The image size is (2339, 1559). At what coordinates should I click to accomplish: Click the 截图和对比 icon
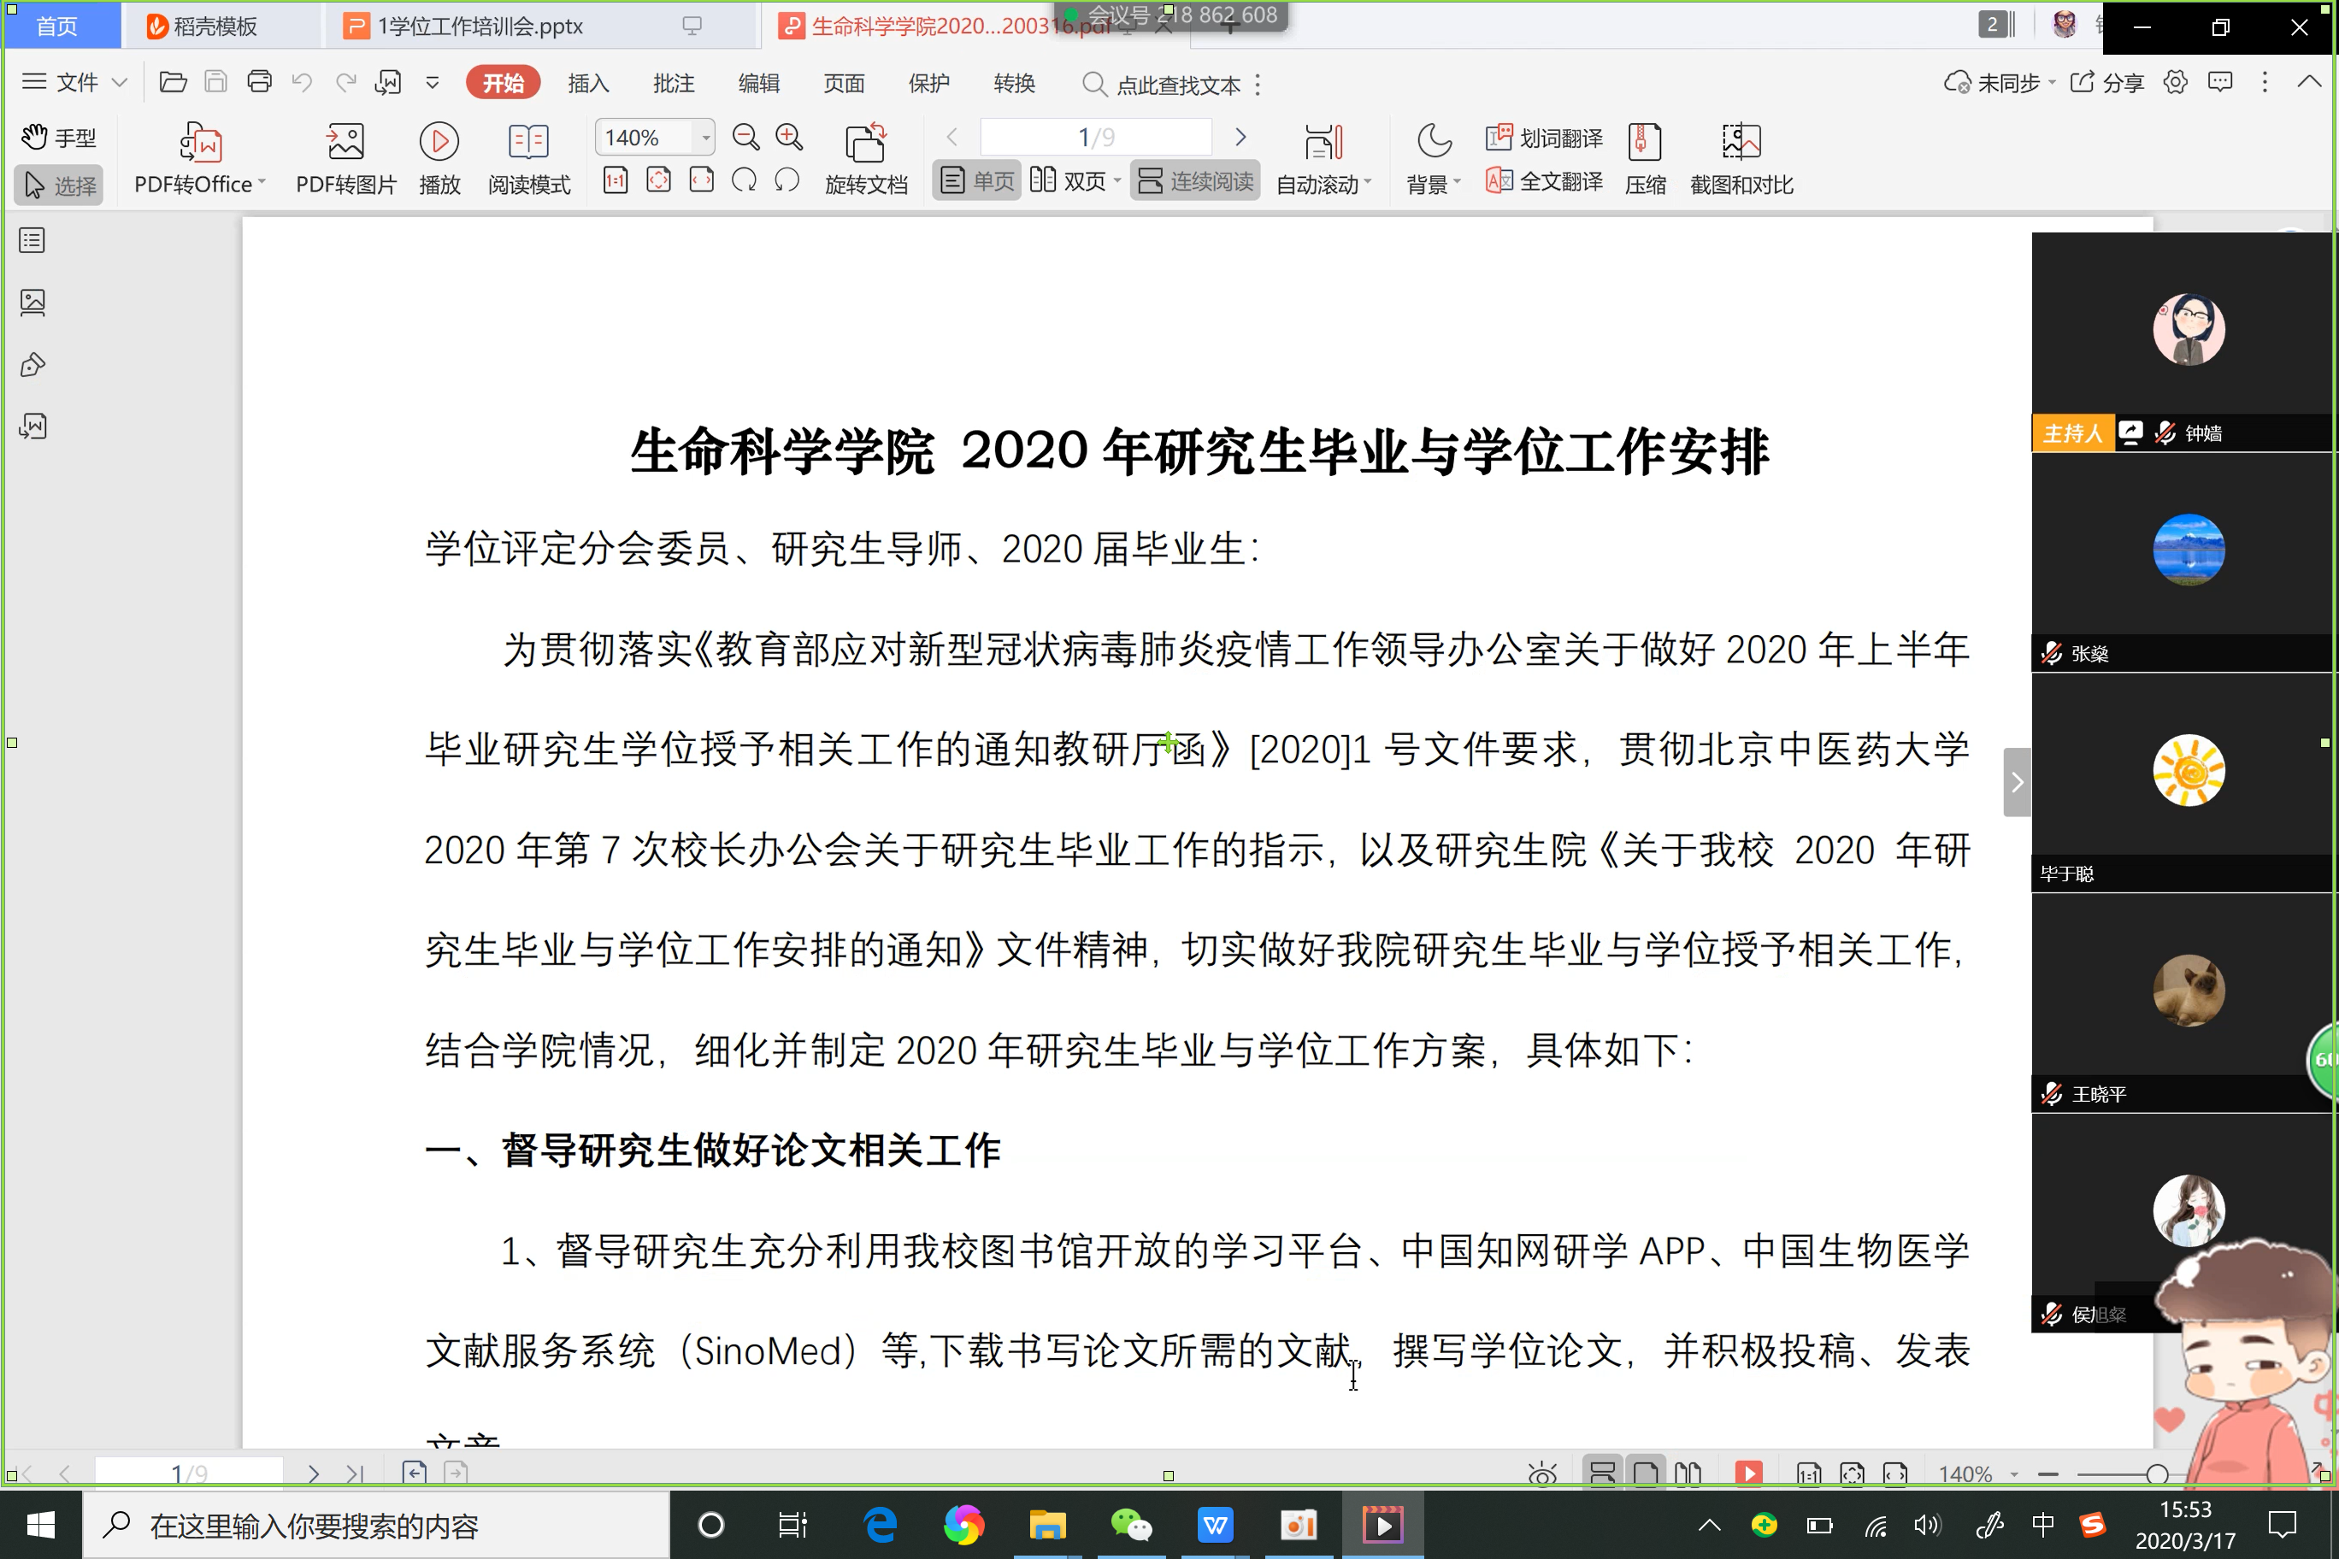1741,142
